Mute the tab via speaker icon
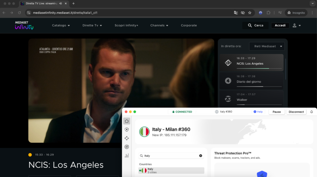Viewport: 317px width, 177px height. click(61, 3)
